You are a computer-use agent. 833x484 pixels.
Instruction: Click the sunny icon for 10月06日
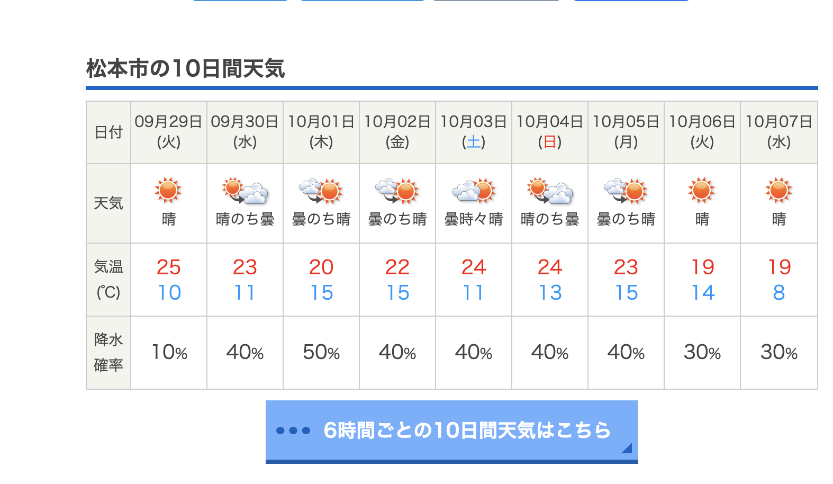702,191
